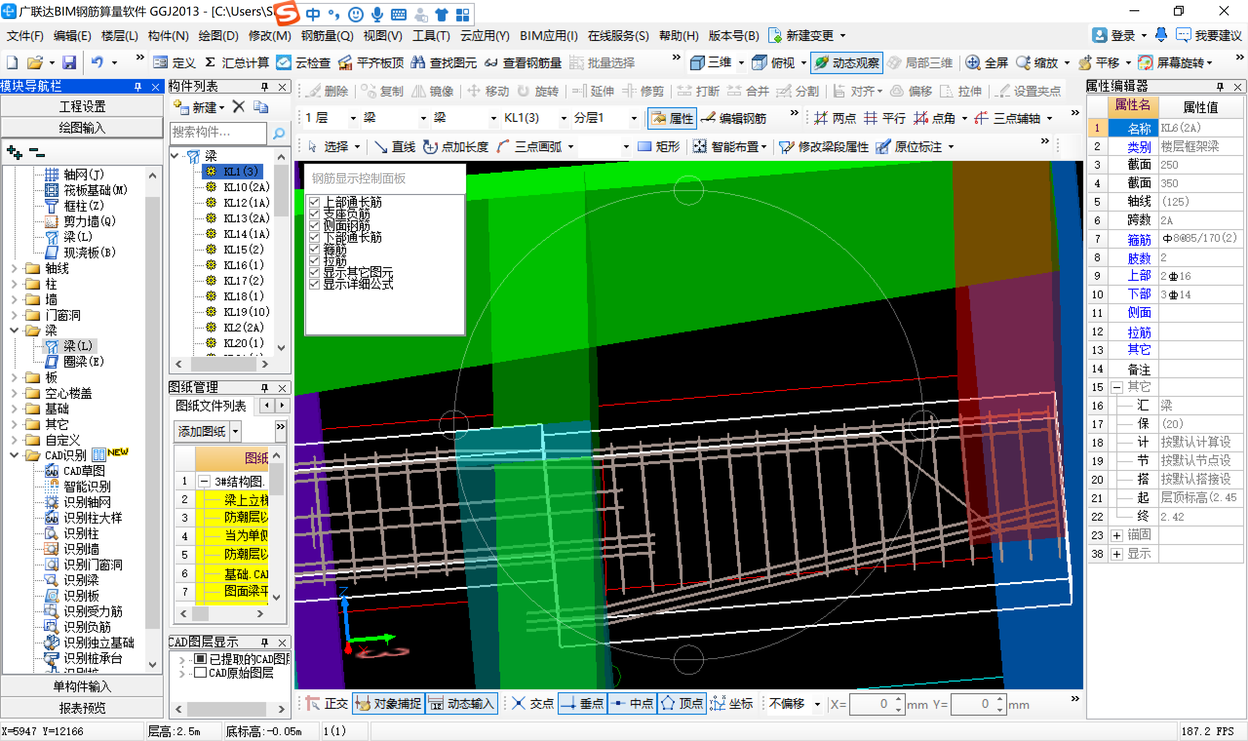1248x741 pixels.
Task: Click 汇总计算 sum calculation tool
Action: [x=237, y=62]
